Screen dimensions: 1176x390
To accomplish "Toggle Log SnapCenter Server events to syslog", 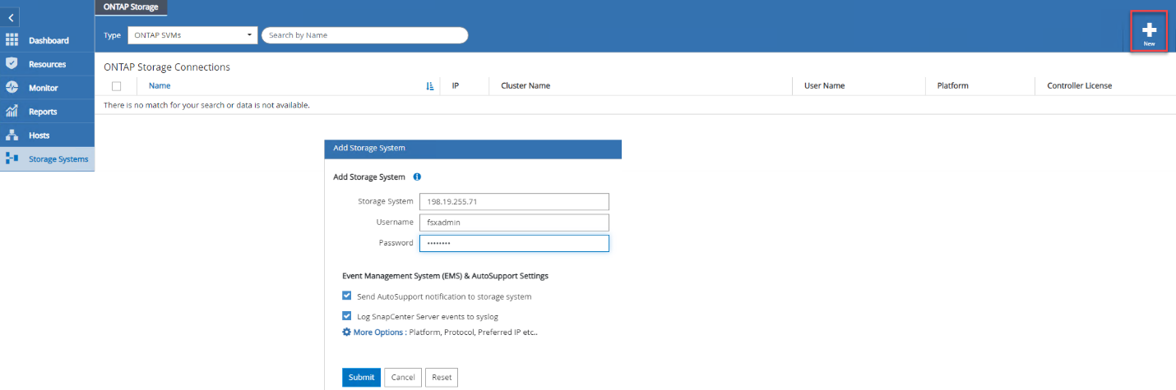I will point(347,315).
